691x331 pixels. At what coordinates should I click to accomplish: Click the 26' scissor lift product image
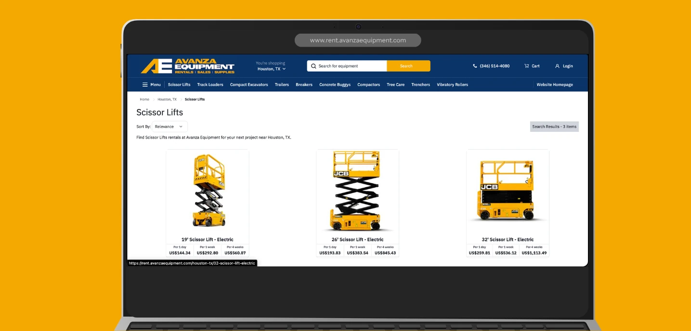pyautogui.click(x=357, y=191)
